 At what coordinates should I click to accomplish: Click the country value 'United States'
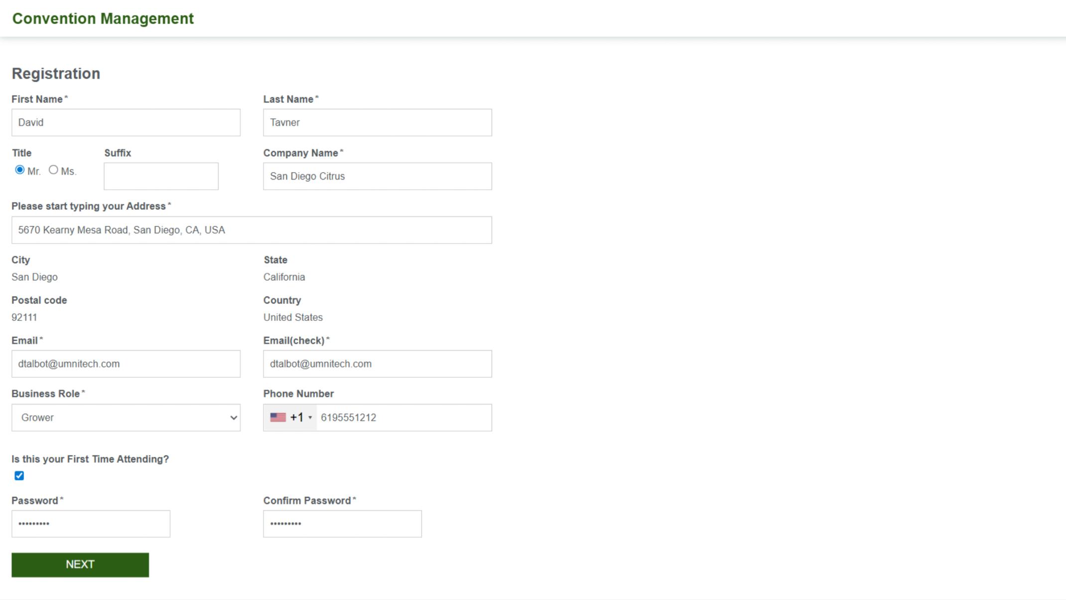pyautogui.click(x=293, y=317)
